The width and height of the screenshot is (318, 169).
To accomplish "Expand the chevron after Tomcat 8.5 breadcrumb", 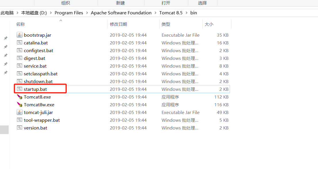I will (186, 13).
